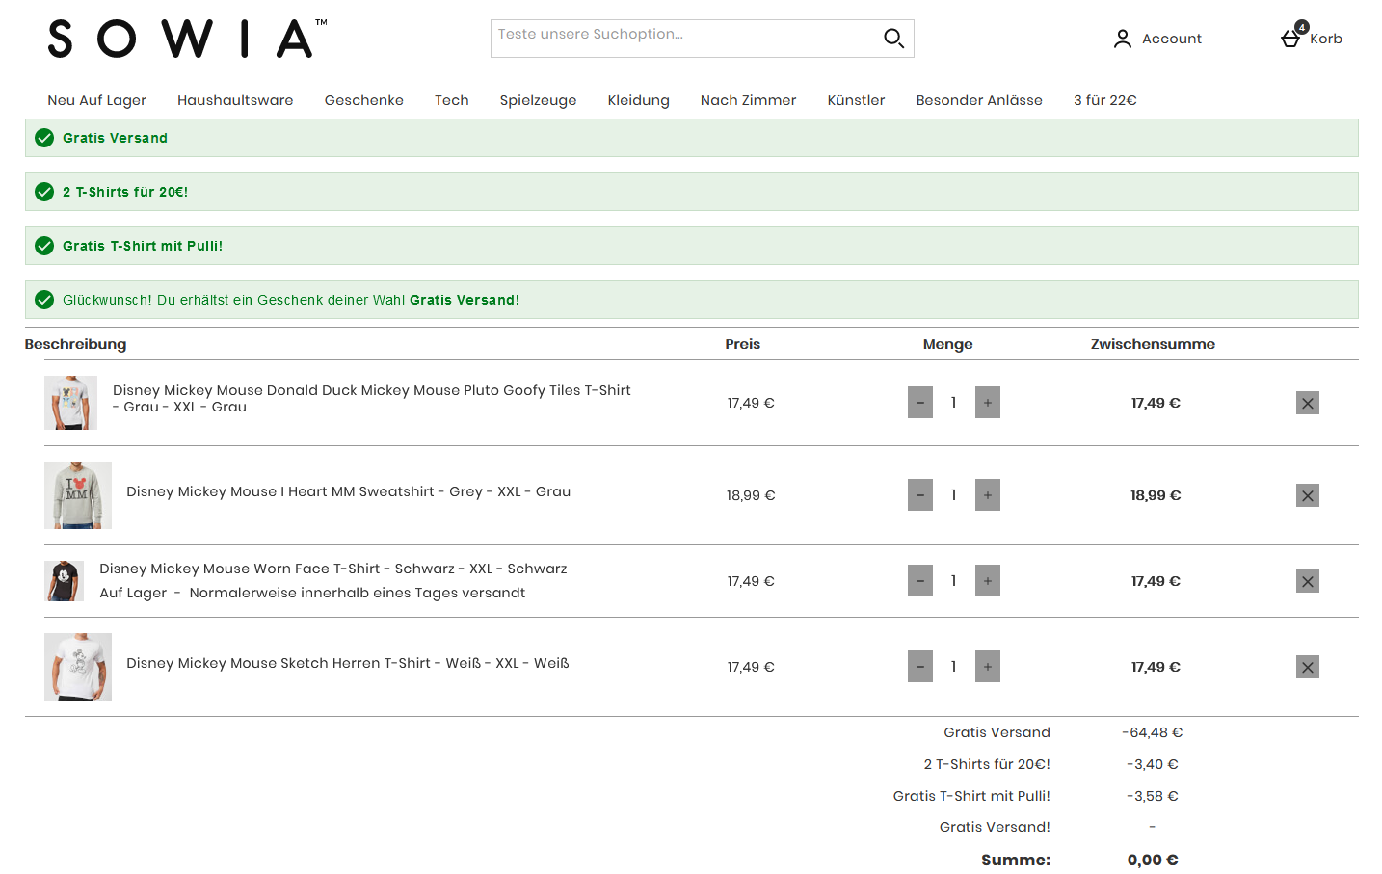1382x874 pixels.
Task: Increase quantity of Worn Face T-Shirt
Action: 987,581
